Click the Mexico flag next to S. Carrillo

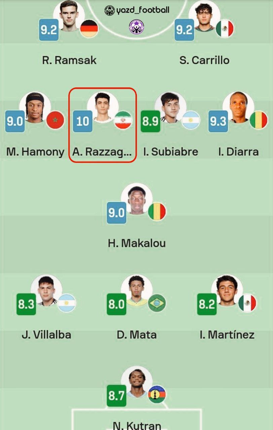coord(225,29)
